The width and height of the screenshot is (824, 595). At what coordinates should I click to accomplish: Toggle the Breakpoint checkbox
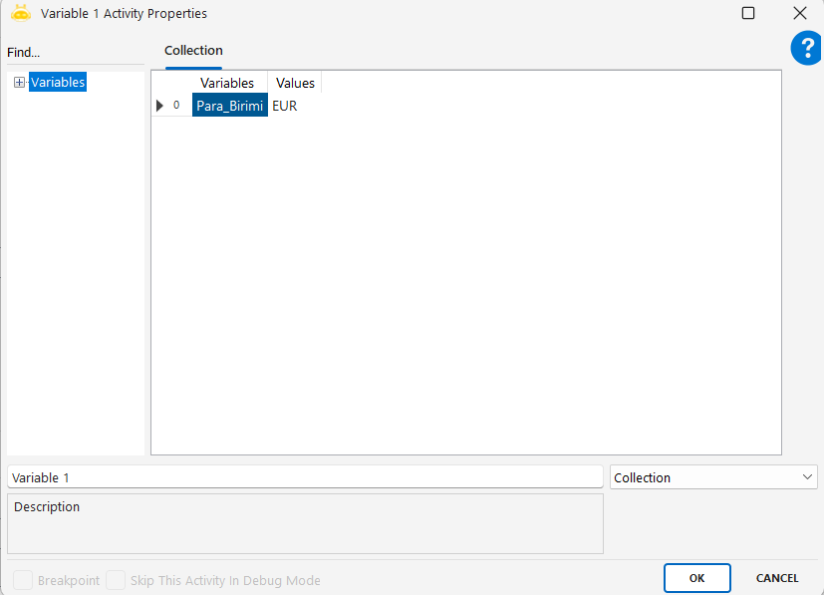click(x=22, y=580)
